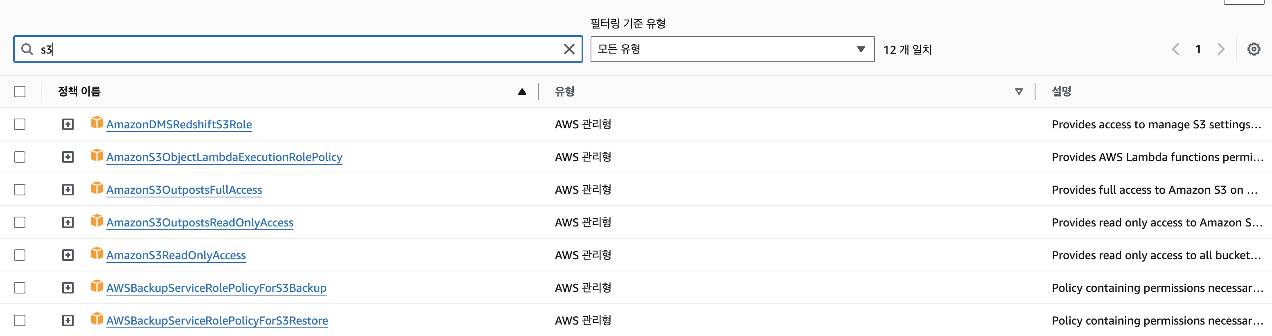This screenshot has width=1272, height=336.
Task: Check AmazonS3OutpostsFullAccess row checkbox
Action: click(20, 190)
